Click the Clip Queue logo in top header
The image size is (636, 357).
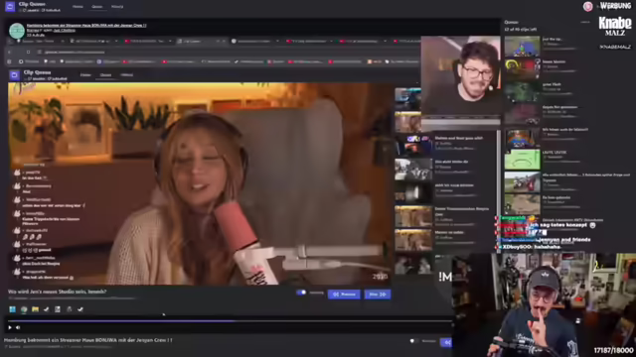click(x=10, y=6)
